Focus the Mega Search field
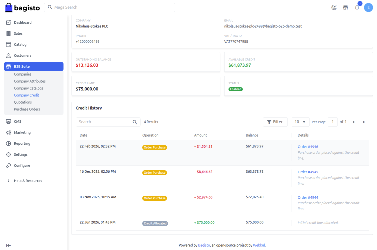The width and height of the screenshot is (377, 250). (x=109, y=7)
